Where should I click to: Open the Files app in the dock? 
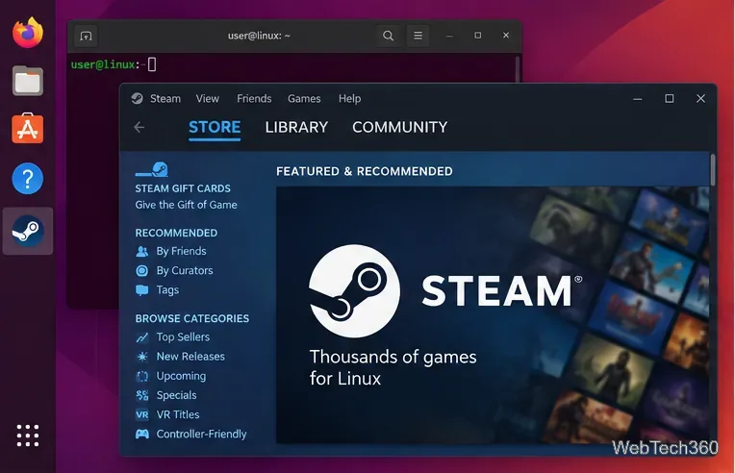tap(28, 81)
